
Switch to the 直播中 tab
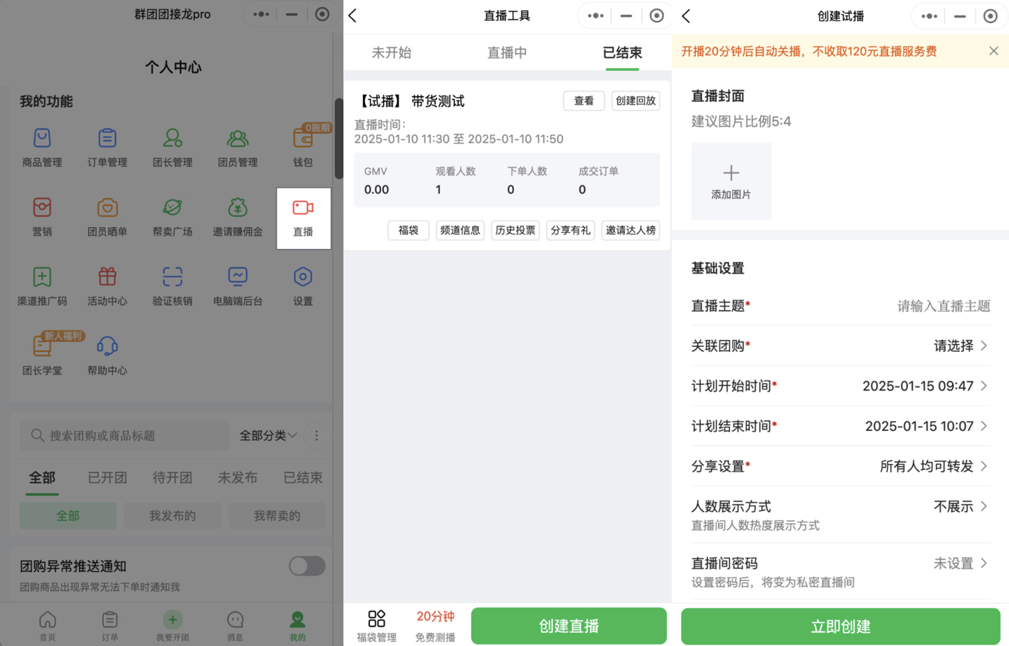tap(506, 53)
